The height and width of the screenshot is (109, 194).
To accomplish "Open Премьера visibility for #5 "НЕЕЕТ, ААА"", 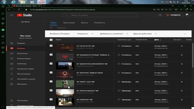I will [x=124, y=82].
